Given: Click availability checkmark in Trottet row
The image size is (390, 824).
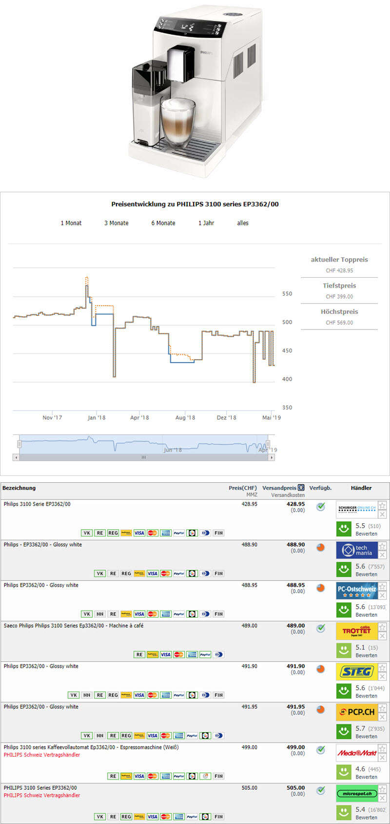Looking at the screenshot, I should click(x=320, y=628).
